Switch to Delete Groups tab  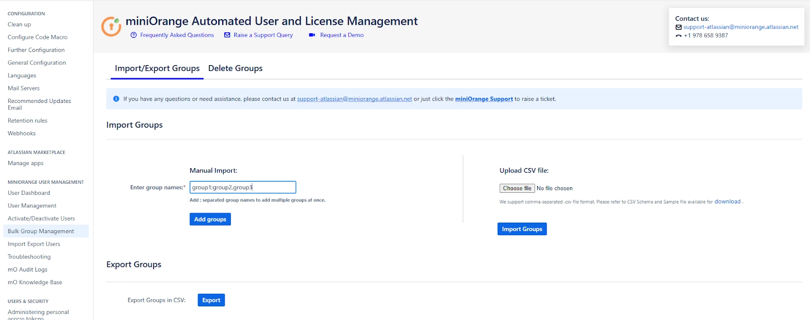pyautogui.click(x=235, y=68)
